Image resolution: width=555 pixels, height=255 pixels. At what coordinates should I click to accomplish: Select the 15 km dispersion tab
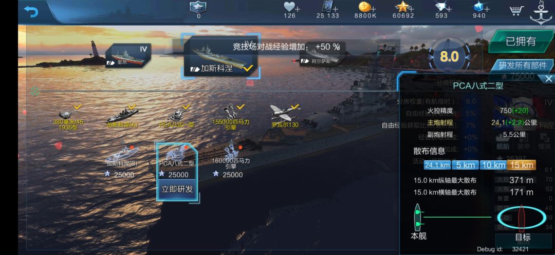522,165
